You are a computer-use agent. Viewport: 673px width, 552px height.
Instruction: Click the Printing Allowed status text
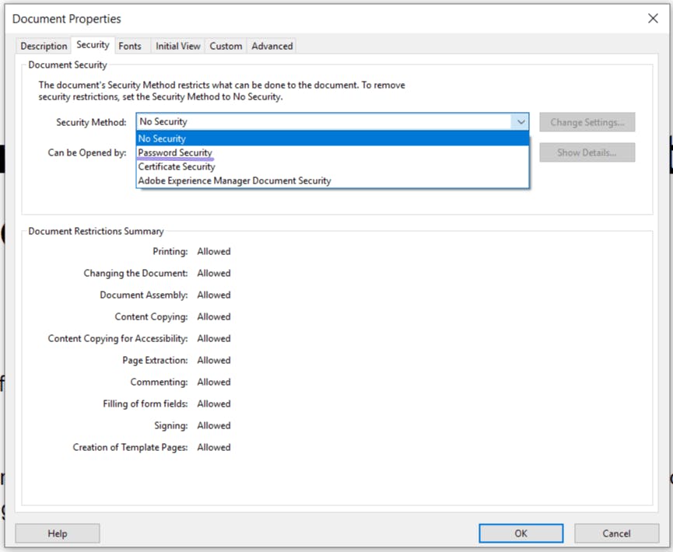point(214,251)
